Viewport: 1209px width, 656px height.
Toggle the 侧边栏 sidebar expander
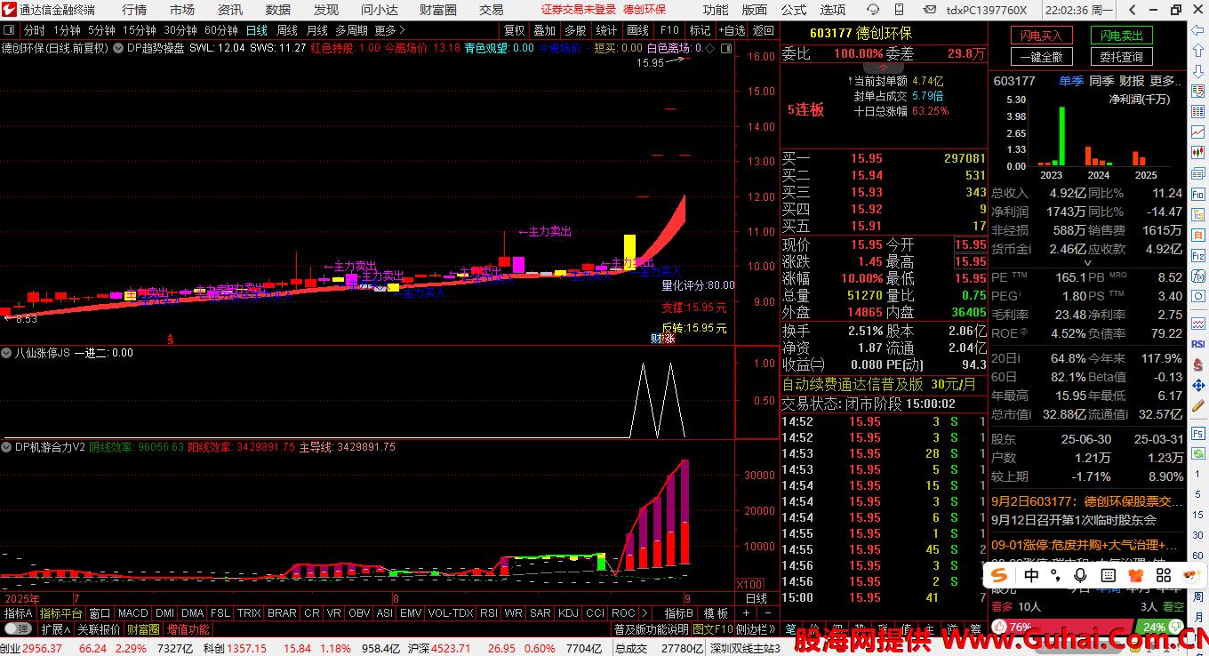pyautogui.click(x=757, y=629)
